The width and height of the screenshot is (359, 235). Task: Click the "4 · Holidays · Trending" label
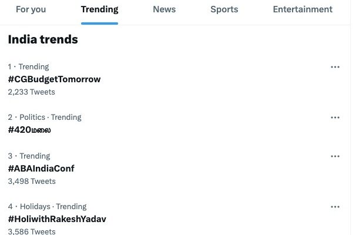click(x=47, y=206)
